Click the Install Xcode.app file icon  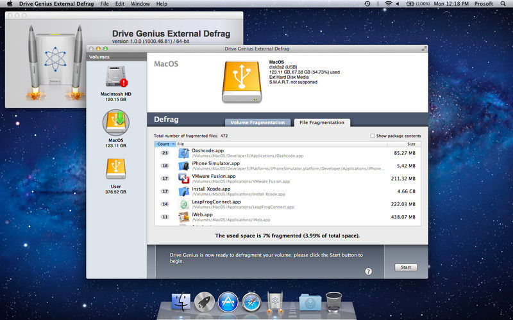click(184, 191)
